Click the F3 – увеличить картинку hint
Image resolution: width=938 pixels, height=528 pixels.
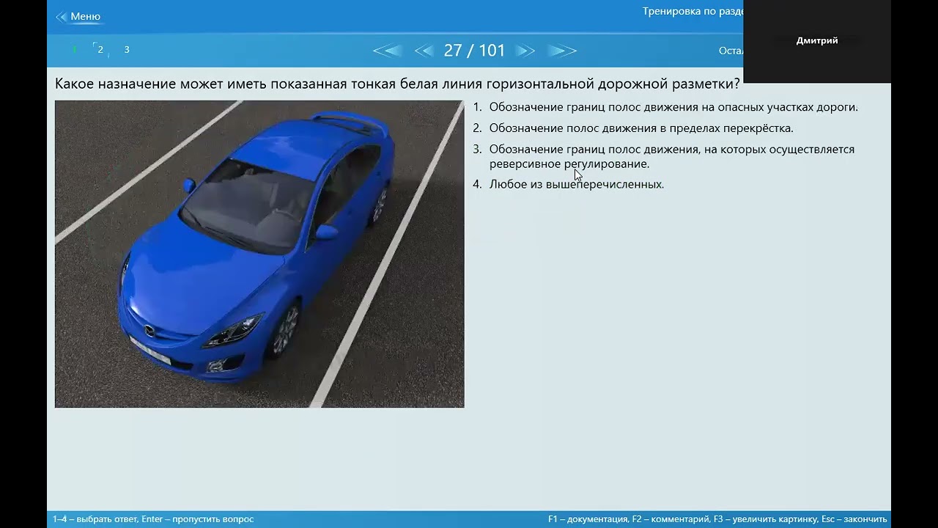tap(765, 519)
